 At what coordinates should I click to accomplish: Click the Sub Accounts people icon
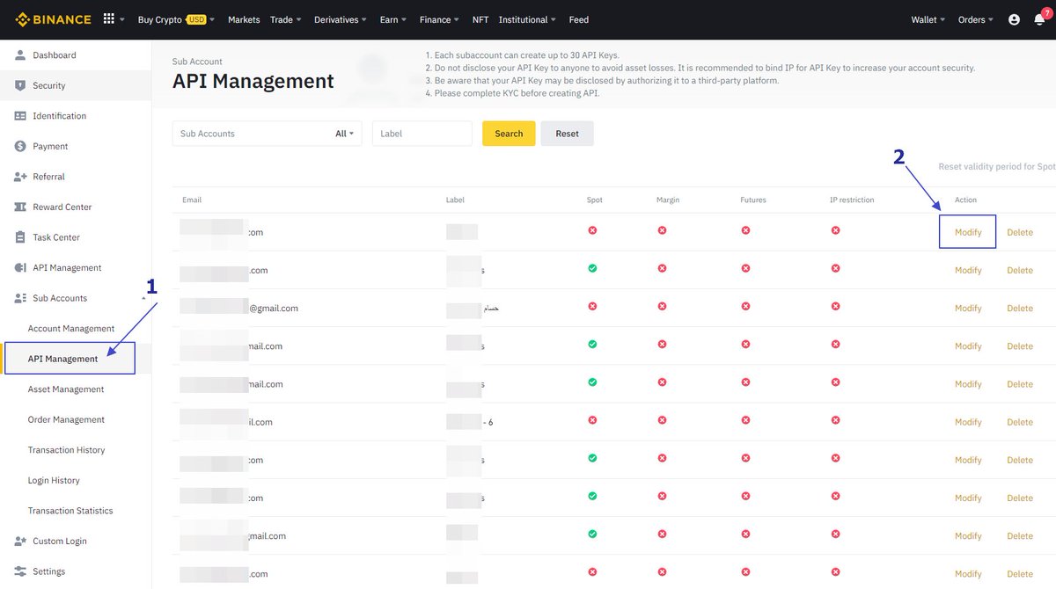(x=20, y=298)
